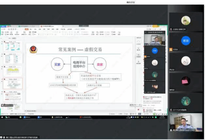Open the red WPS item in the taskbar
Image resolution: width=205 pixels, height=140 pixels.
click(81, 117)
